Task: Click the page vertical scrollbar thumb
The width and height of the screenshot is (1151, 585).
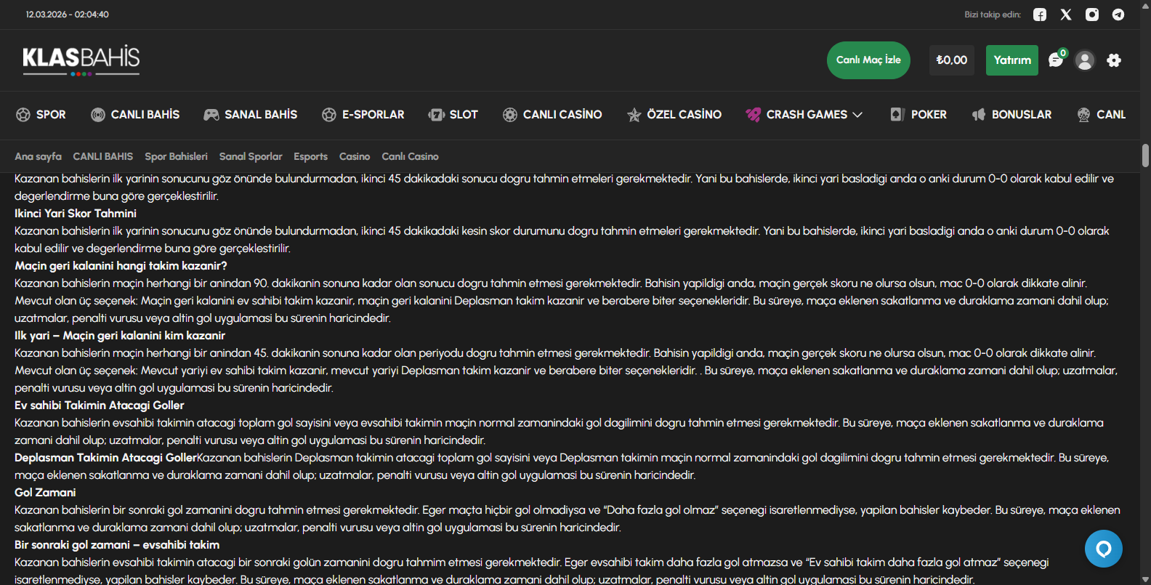Action: (1145, 156)
